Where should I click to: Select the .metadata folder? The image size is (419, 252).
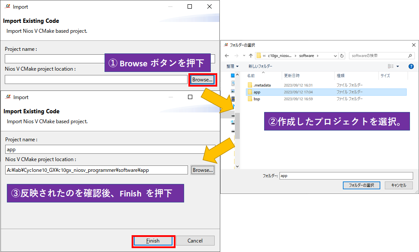pyautogui.click(x=262, y=85)
